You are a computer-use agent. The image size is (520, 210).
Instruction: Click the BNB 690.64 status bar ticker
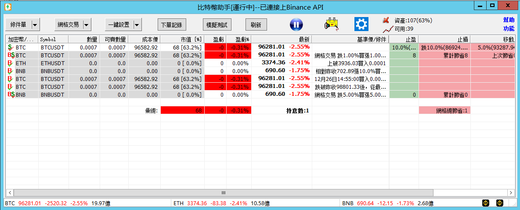click(387, 203)
